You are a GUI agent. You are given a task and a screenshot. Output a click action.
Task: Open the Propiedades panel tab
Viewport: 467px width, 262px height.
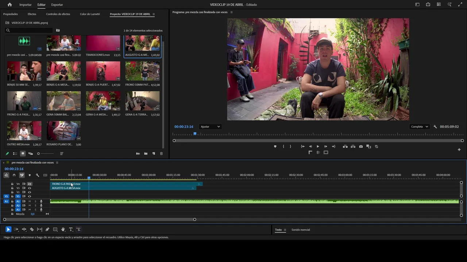[x=11, y=14]
